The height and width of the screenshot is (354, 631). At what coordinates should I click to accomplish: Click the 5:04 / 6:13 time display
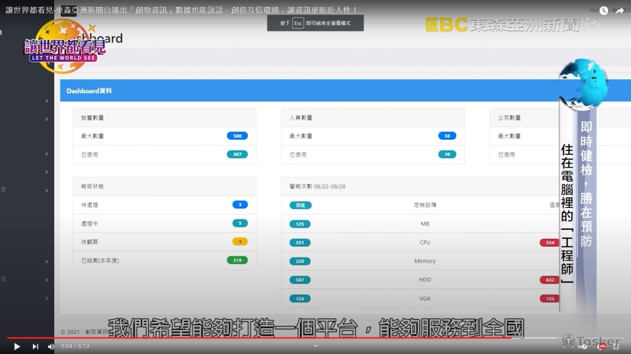75,346
